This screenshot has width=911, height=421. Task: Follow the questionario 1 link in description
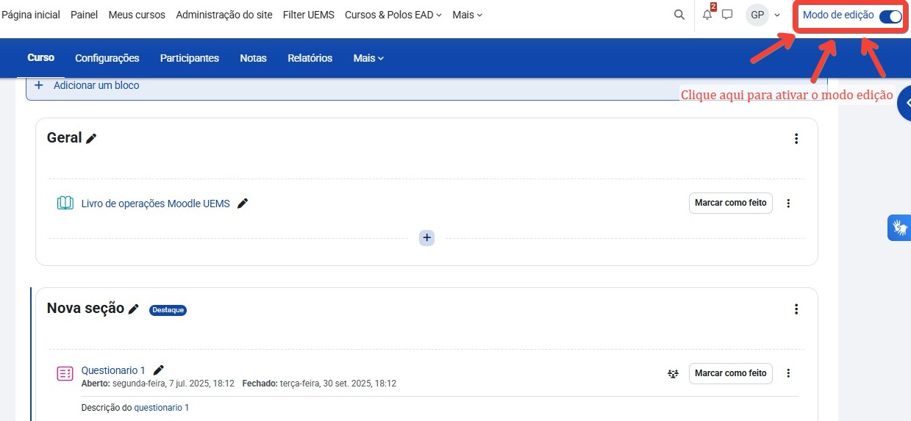[x=161, y=407]
